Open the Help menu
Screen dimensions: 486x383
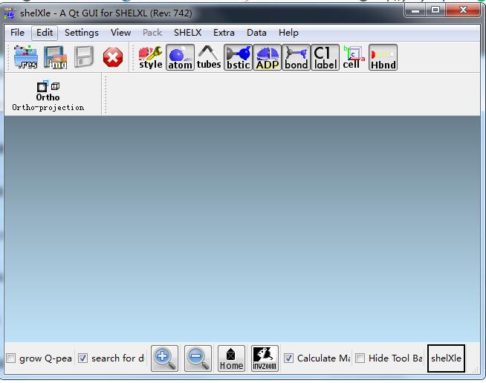(x=288, y=33)
